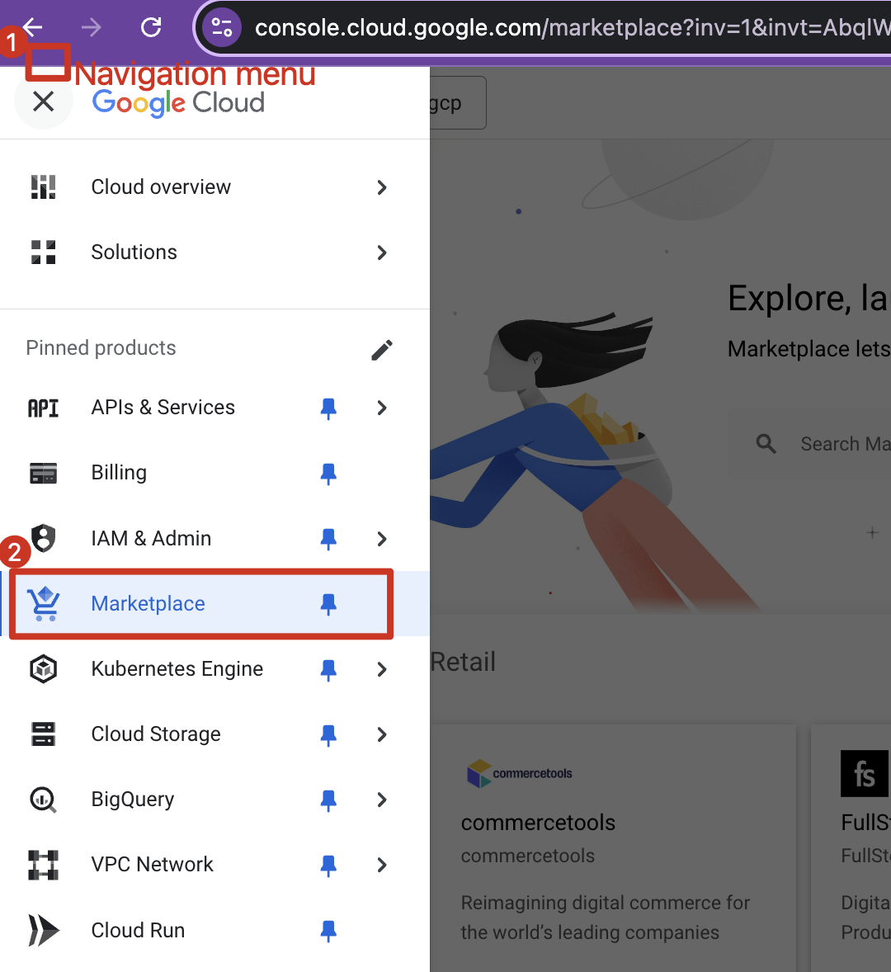Click the APIs & Services API icon

coord(43,408)
